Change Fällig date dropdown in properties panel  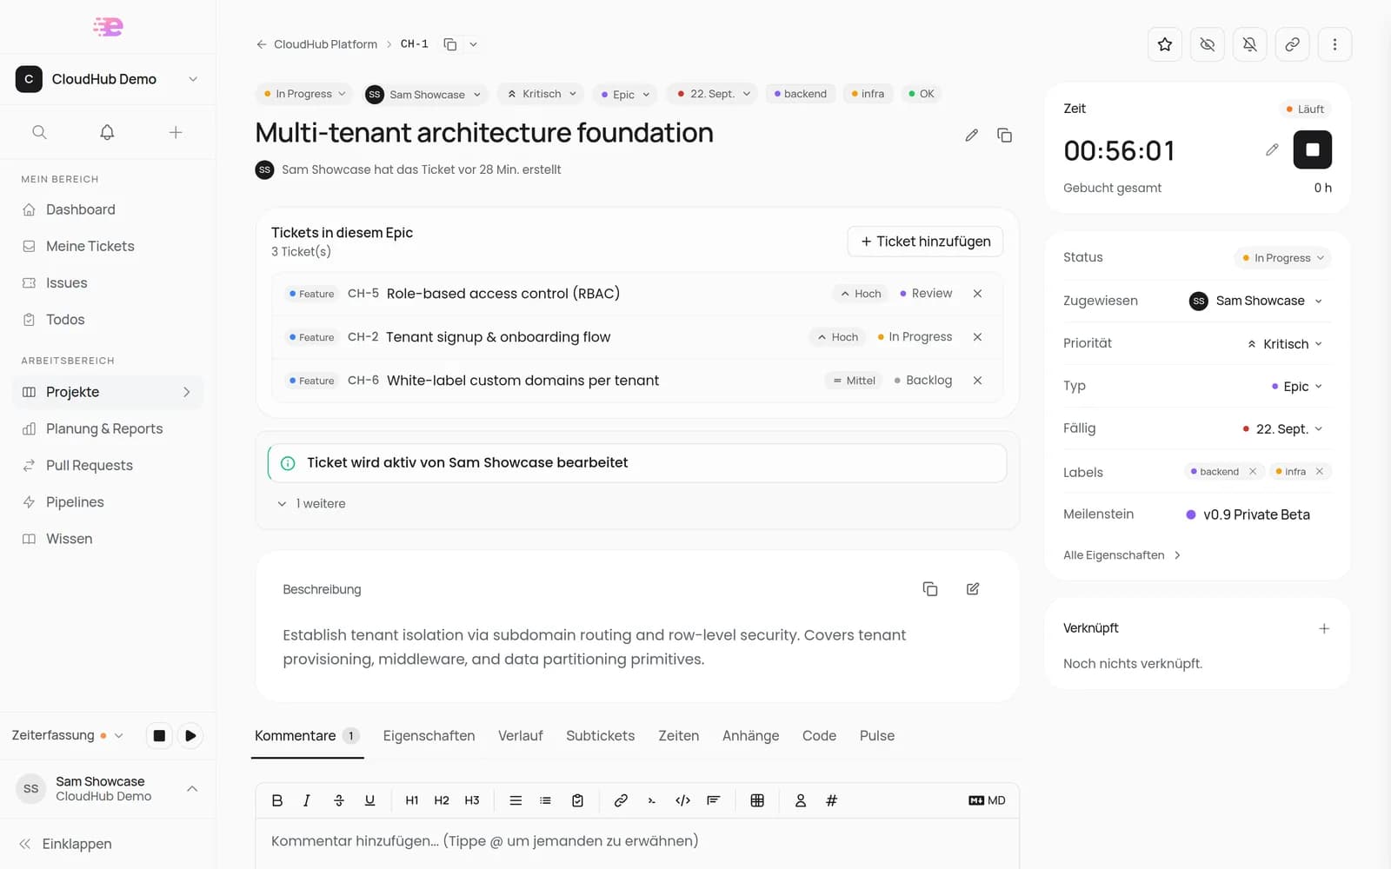coord(1282,428)
